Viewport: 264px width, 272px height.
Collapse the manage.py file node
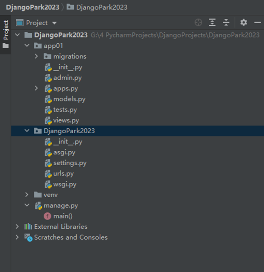pos(27,205)
